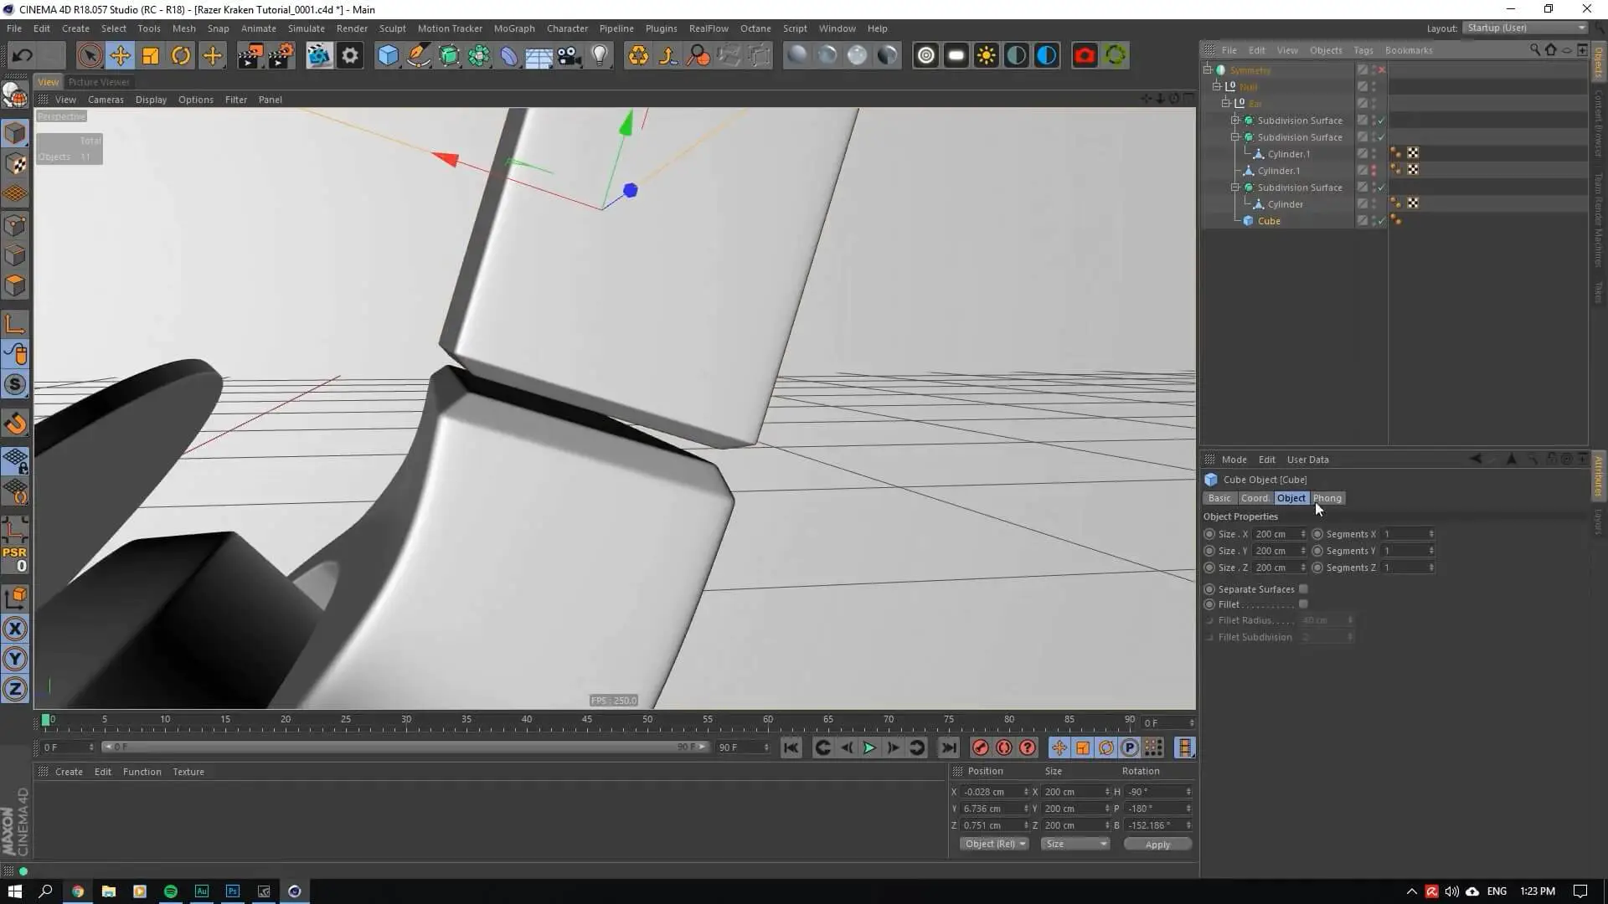Screen dimensions: 1608x904
Task: Click Play Forwards button
Action: pyautogui.click(x=869, y=747)
